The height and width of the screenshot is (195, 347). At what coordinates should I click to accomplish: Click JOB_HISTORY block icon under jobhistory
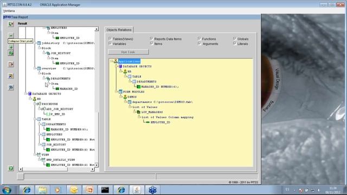click(48, 53)
